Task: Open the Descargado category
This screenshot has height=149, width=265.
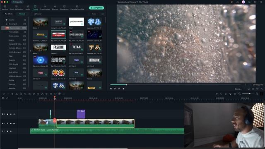Action: tap(14, 24)
